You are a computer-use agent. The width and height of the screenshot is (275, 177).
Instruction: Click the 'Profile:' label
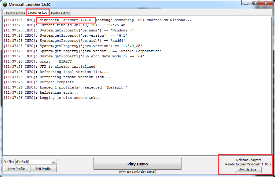pos(9,162)
